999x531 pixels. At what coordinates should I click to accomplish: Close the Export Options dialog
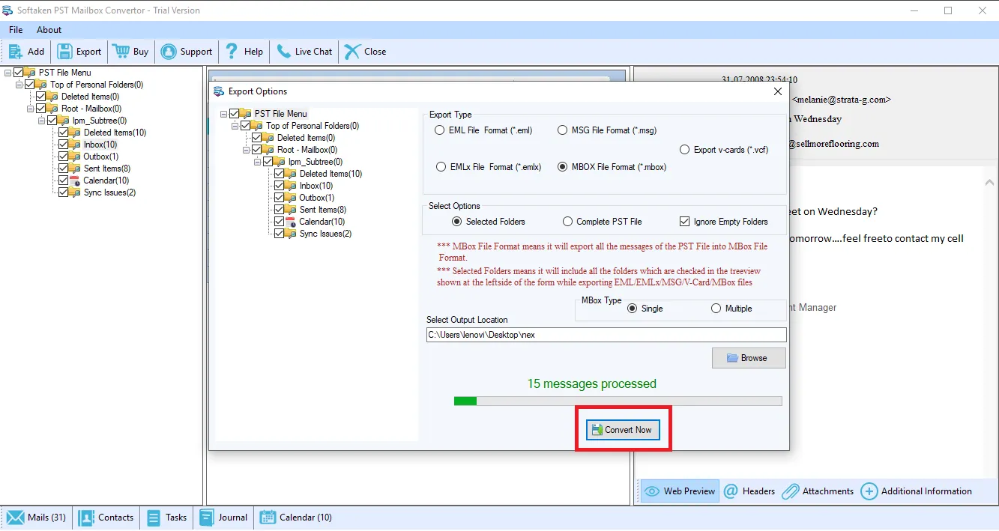[777, 91]
